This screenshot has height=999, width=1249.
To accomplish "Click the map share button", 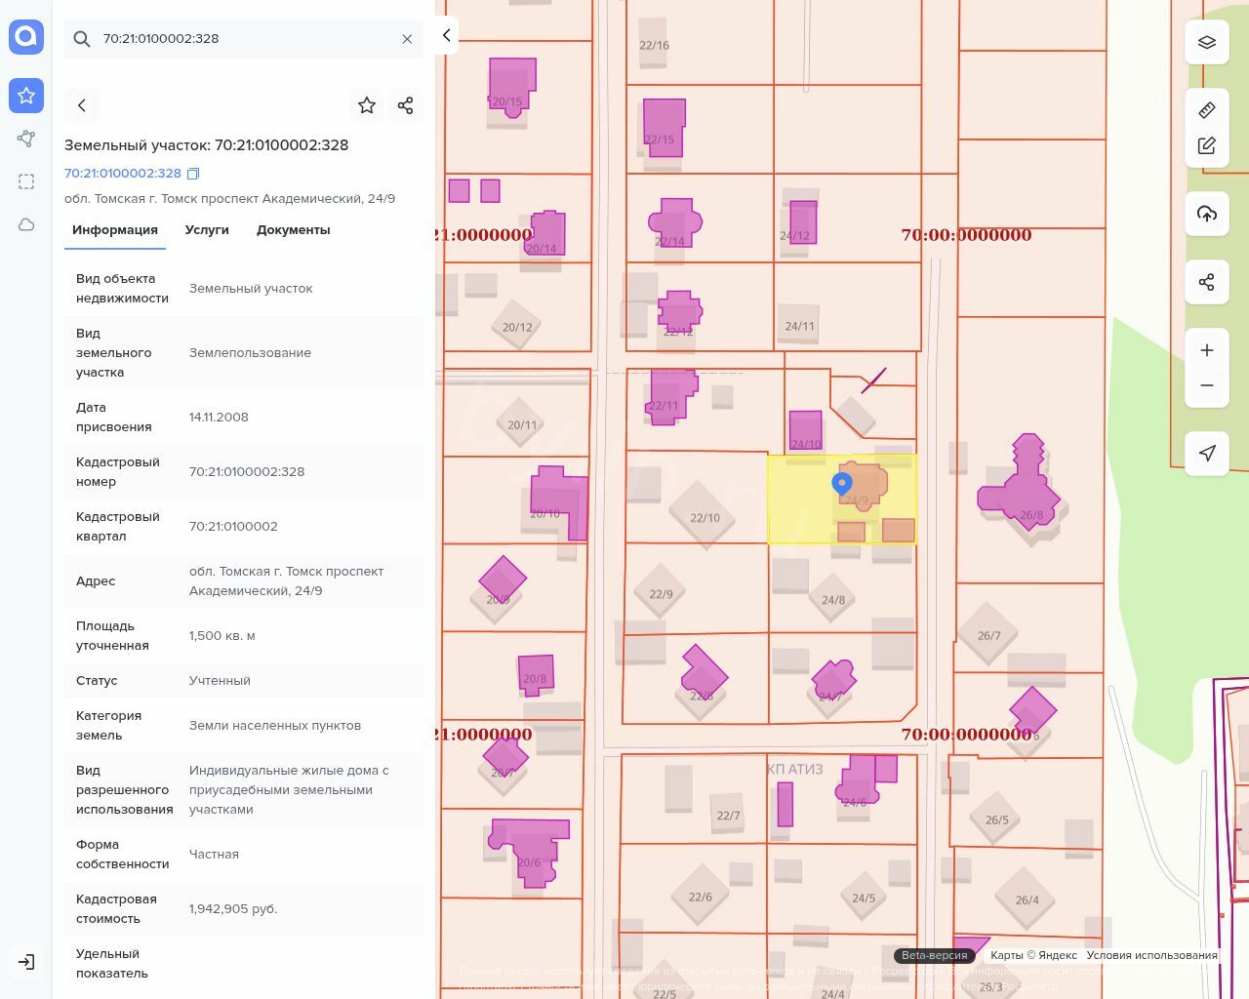I will [1207, 282].
